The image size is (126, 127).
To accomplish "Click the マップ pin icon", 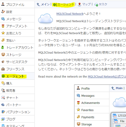I will [80, 4].
